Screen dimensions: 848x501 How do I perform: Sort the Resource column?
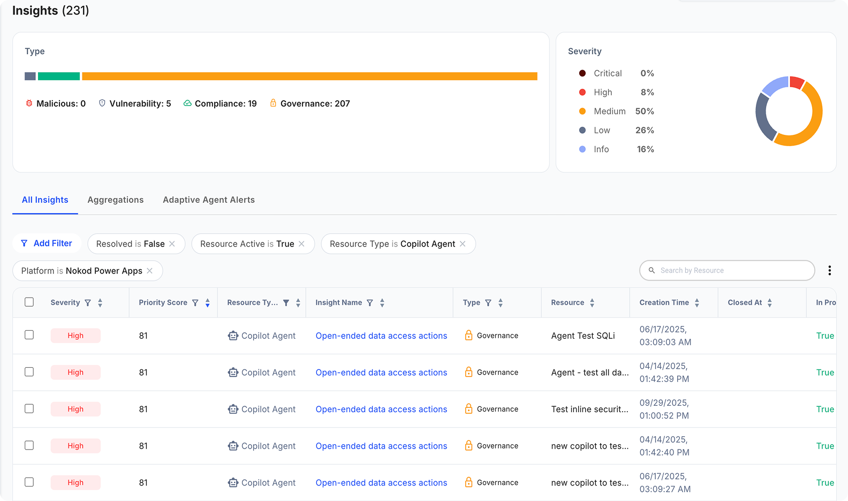pos(592,303)
